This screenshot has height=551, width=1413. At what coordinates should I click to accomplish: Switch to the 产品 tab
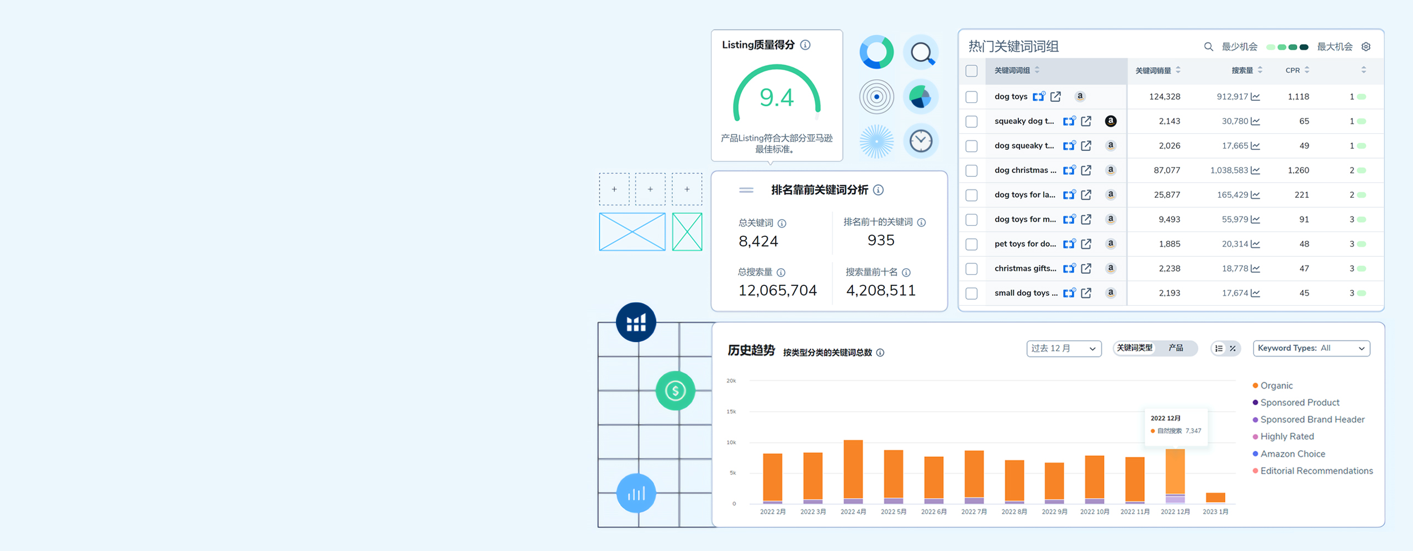click(1176, 348)
